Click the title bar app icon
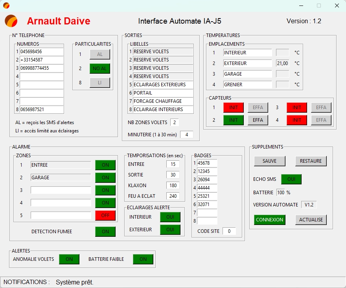The width and height of the screenshot is (346, 288). (6, 6)
